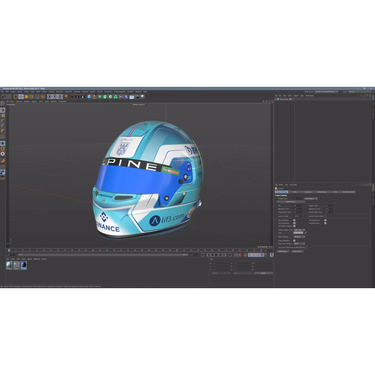
Task: Open the Render Settings icon
Action: tap(82, 97)
